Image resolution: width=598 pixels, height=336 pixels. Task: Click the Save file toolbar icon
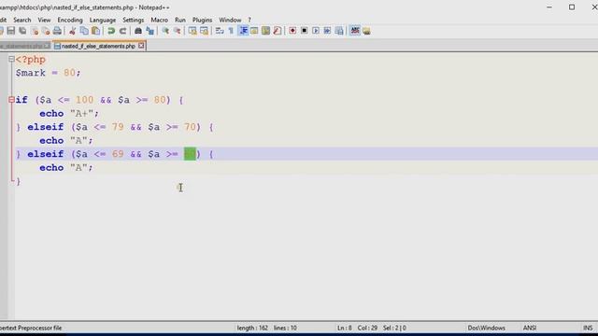(x=11, y=31)
